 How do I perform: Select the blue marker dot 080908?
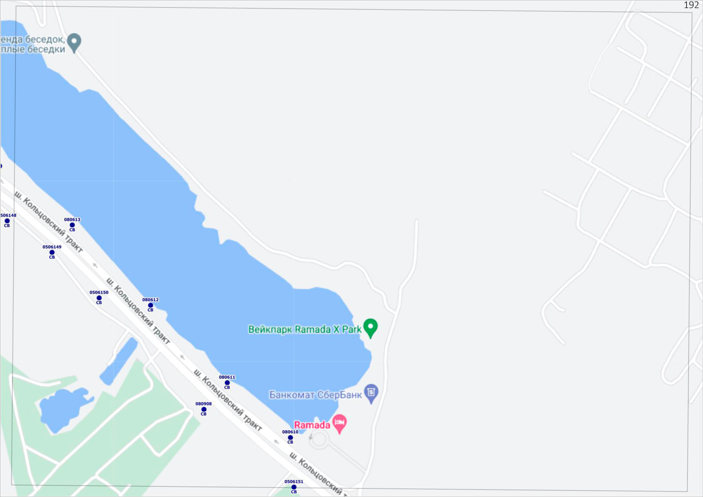tap(204, 410)
